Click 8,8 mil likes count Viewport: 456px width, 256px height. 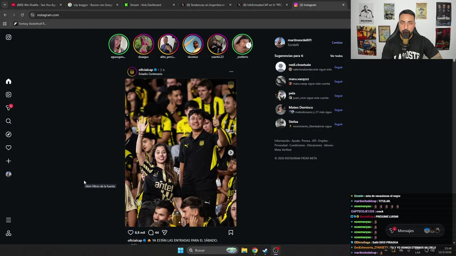140,233
